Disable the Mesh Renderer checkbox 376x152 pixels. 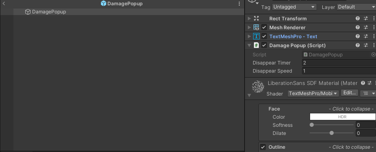point(264,28)
